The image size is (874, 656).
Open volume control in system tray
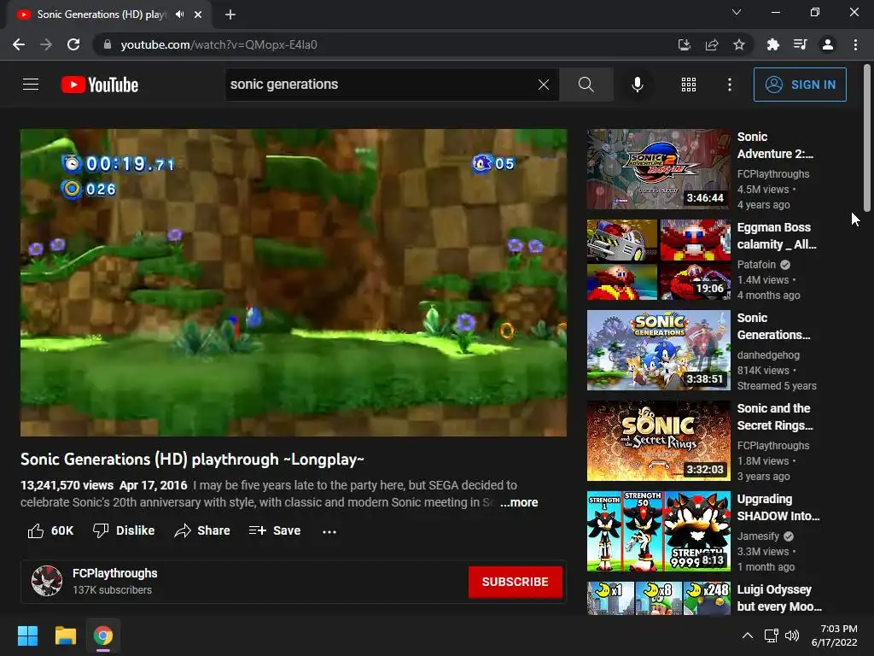coord(791,635)
